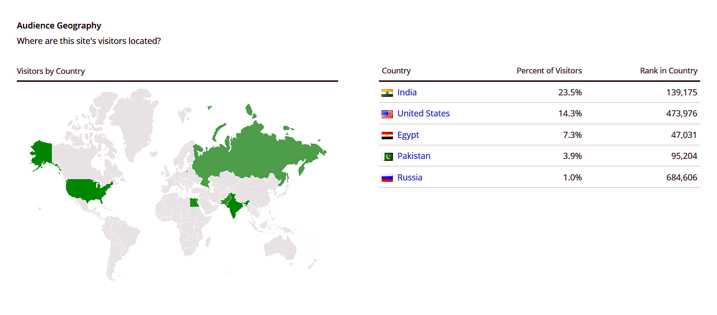Open the India country link

point(407,93)
